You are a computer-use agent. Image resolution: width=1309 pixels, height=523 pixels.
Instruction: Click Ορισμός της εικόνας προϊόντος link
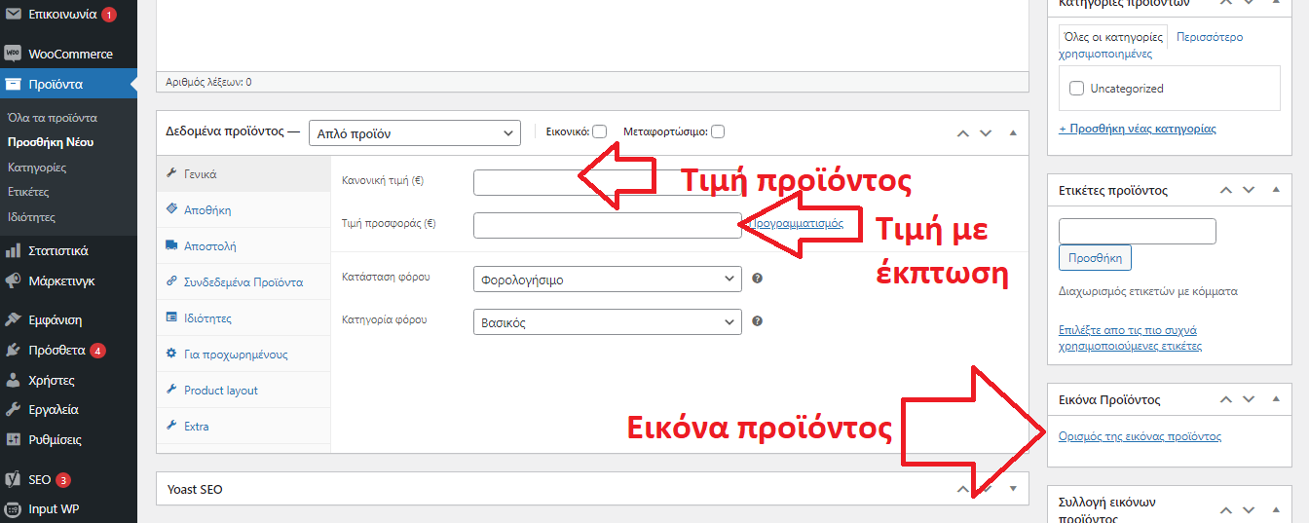pyautogui.click(x=1140, y=436)
